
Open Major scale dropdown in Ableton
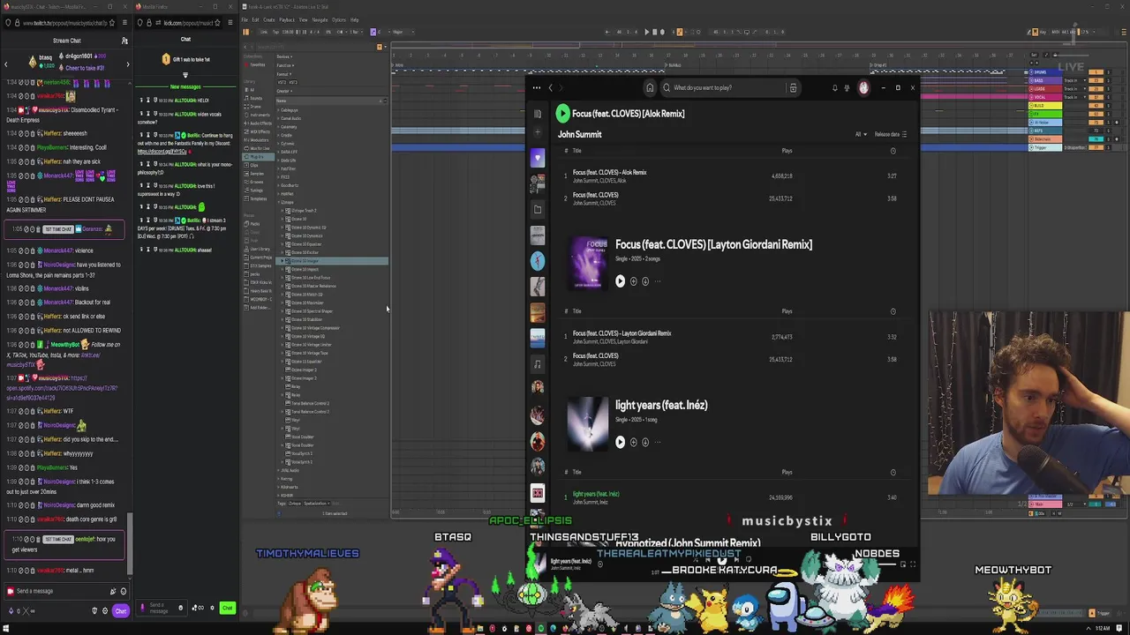[x=403, y=32]
